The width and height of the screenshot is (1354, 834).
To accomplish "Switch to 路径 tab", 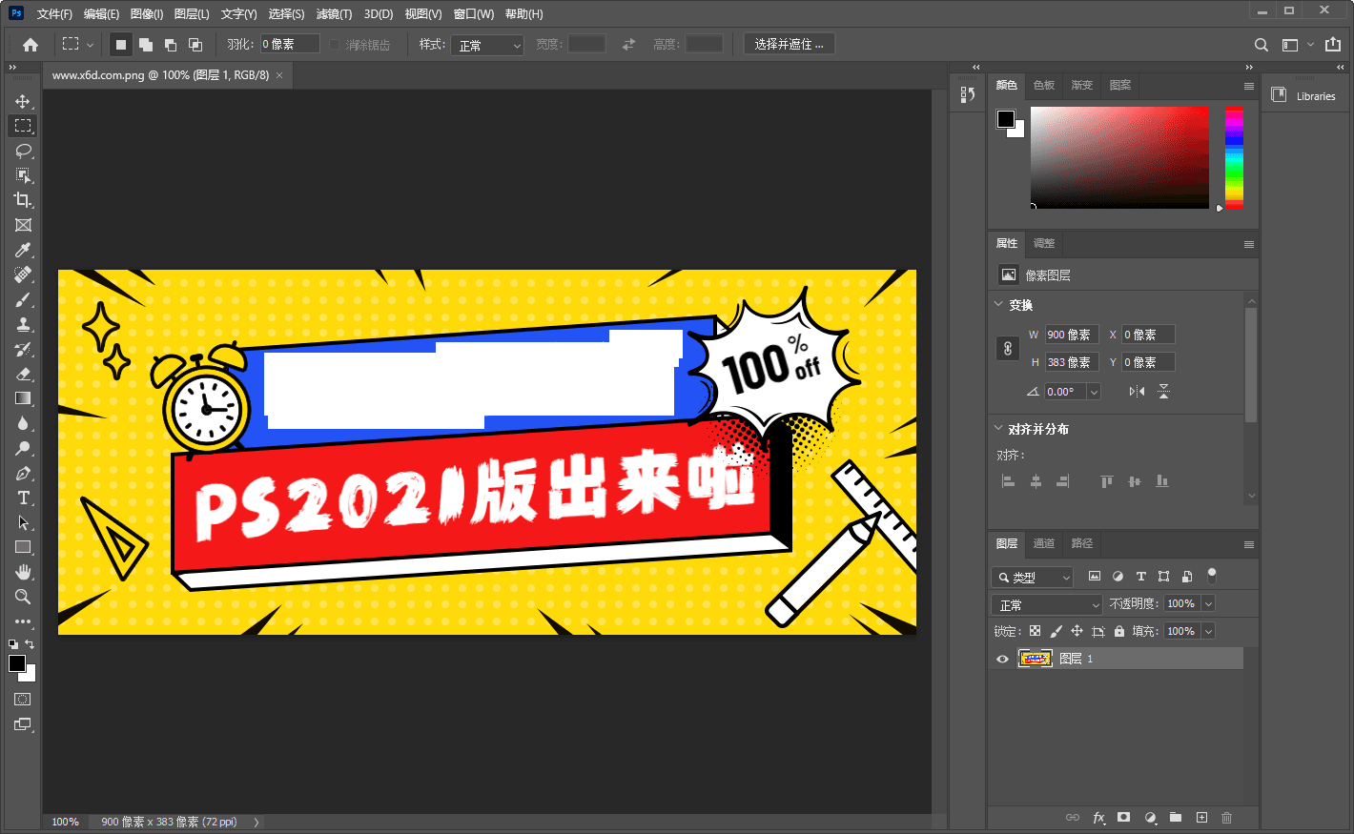I will click(x=1082, y=543).
